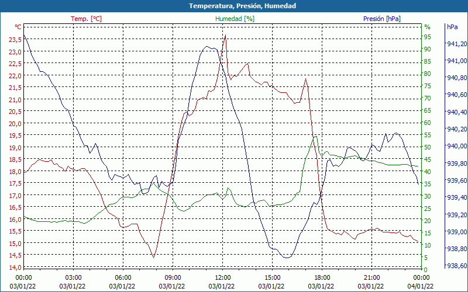Image resolution: width=468 pixels, height=292 pixels.
Task: Click the 17,5 temperature axis tick
Action: tap(15, 183)
